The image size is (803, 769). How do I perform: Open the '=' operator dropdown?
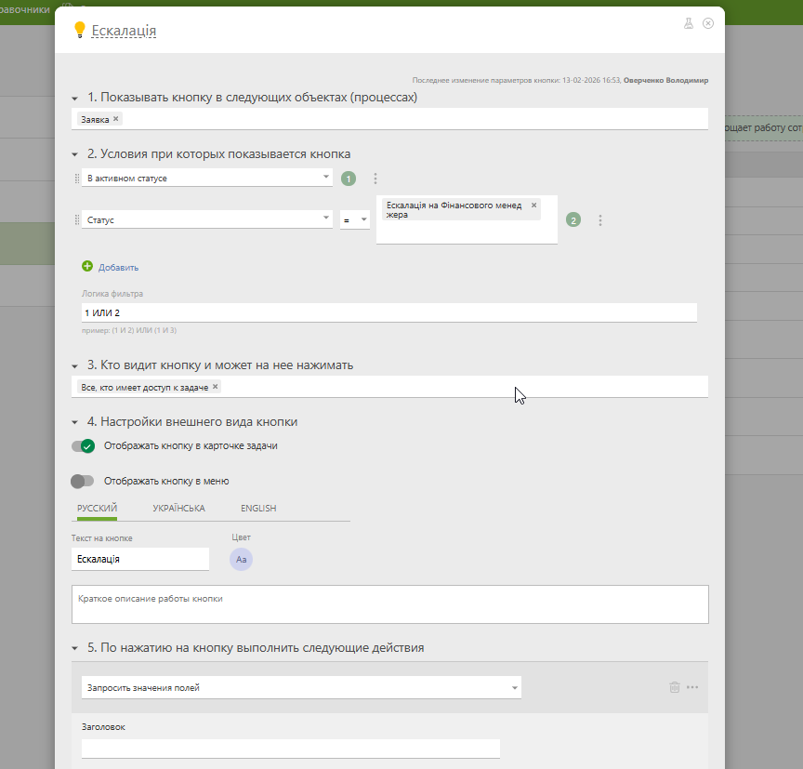point(355,219)
